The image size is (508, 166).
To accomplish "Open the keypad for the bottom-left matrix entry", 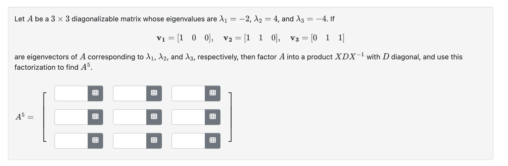I will click(x=96, y=141).
